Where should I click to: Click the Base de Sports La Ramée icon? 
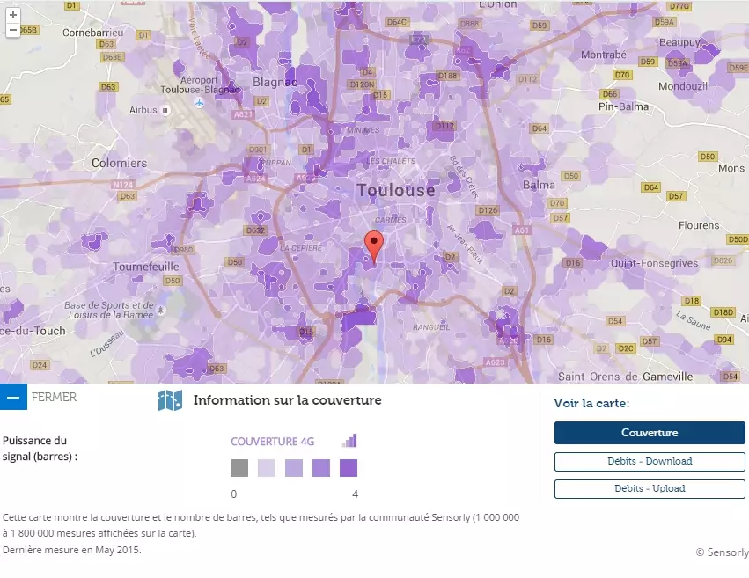pos(161,311)
